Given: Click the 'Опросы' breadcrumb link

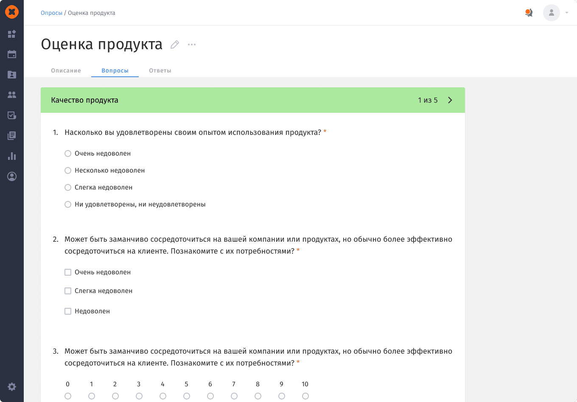Looking at the screenshot, I should pos(51,13).
